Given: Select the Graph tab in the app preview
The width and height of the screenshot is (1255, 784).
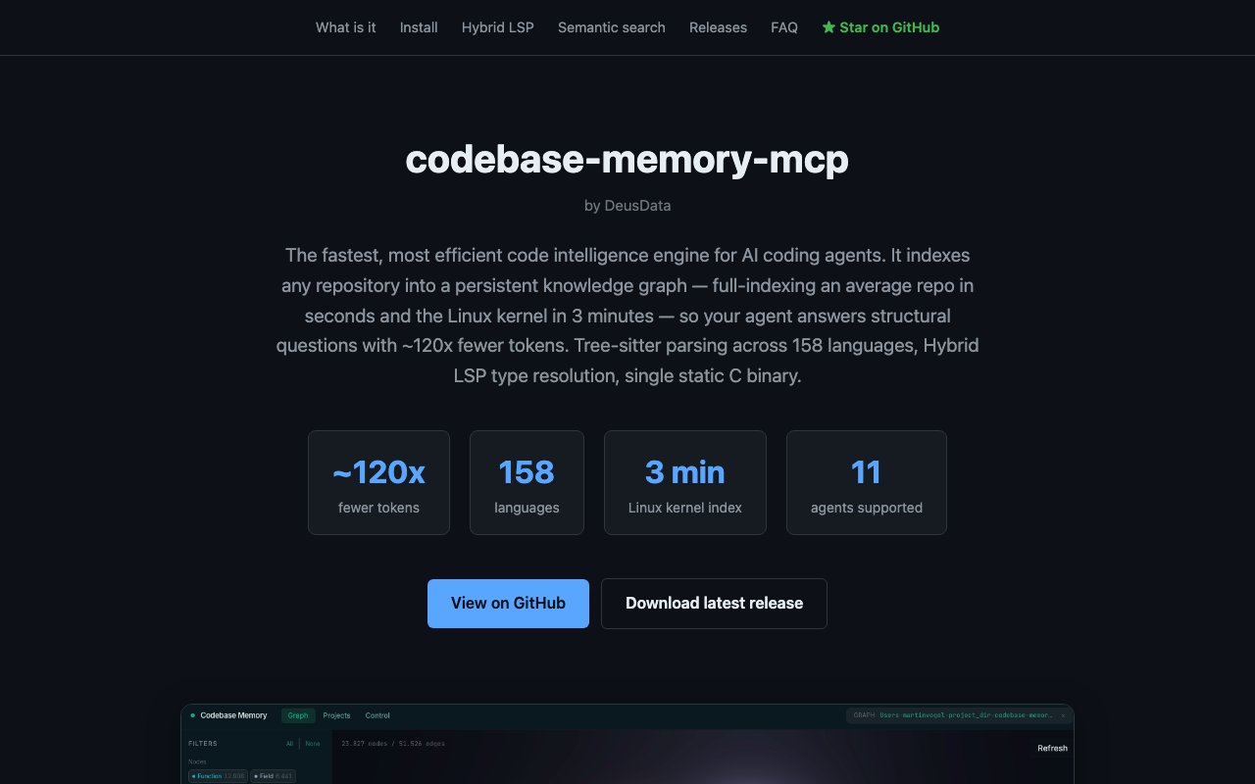Looking at the screenshot, I should [298, 715].
